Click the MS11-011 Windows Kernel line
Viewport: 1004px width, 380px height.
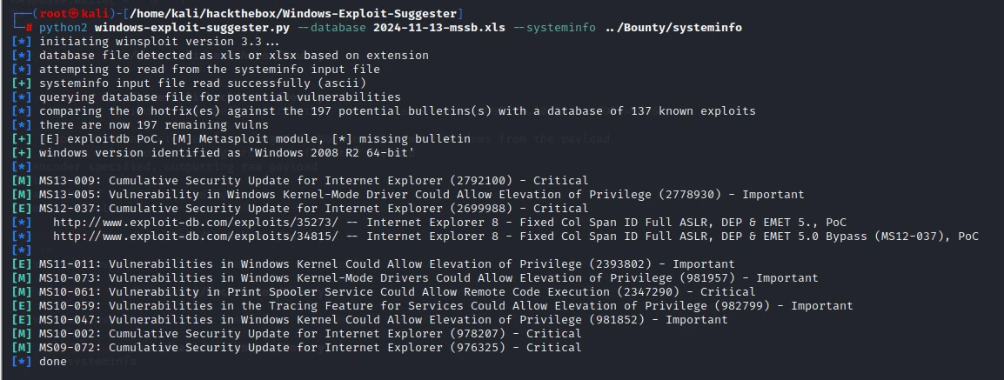[387, 263]
